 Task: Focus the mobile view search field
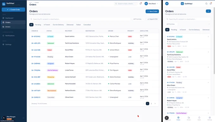[x=188, y=19]
